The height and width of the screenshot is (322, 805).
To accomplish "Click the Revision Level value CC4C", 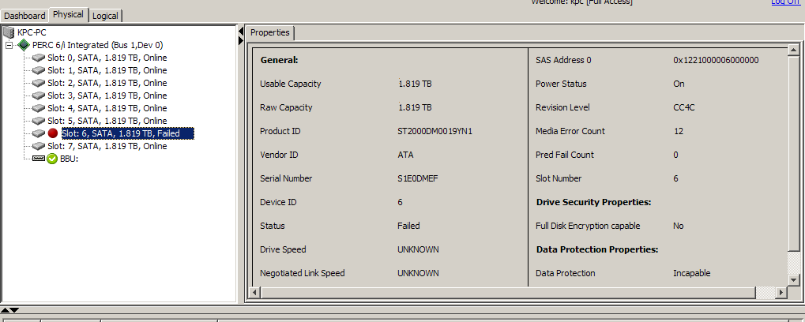I will (x=683, y=107).
